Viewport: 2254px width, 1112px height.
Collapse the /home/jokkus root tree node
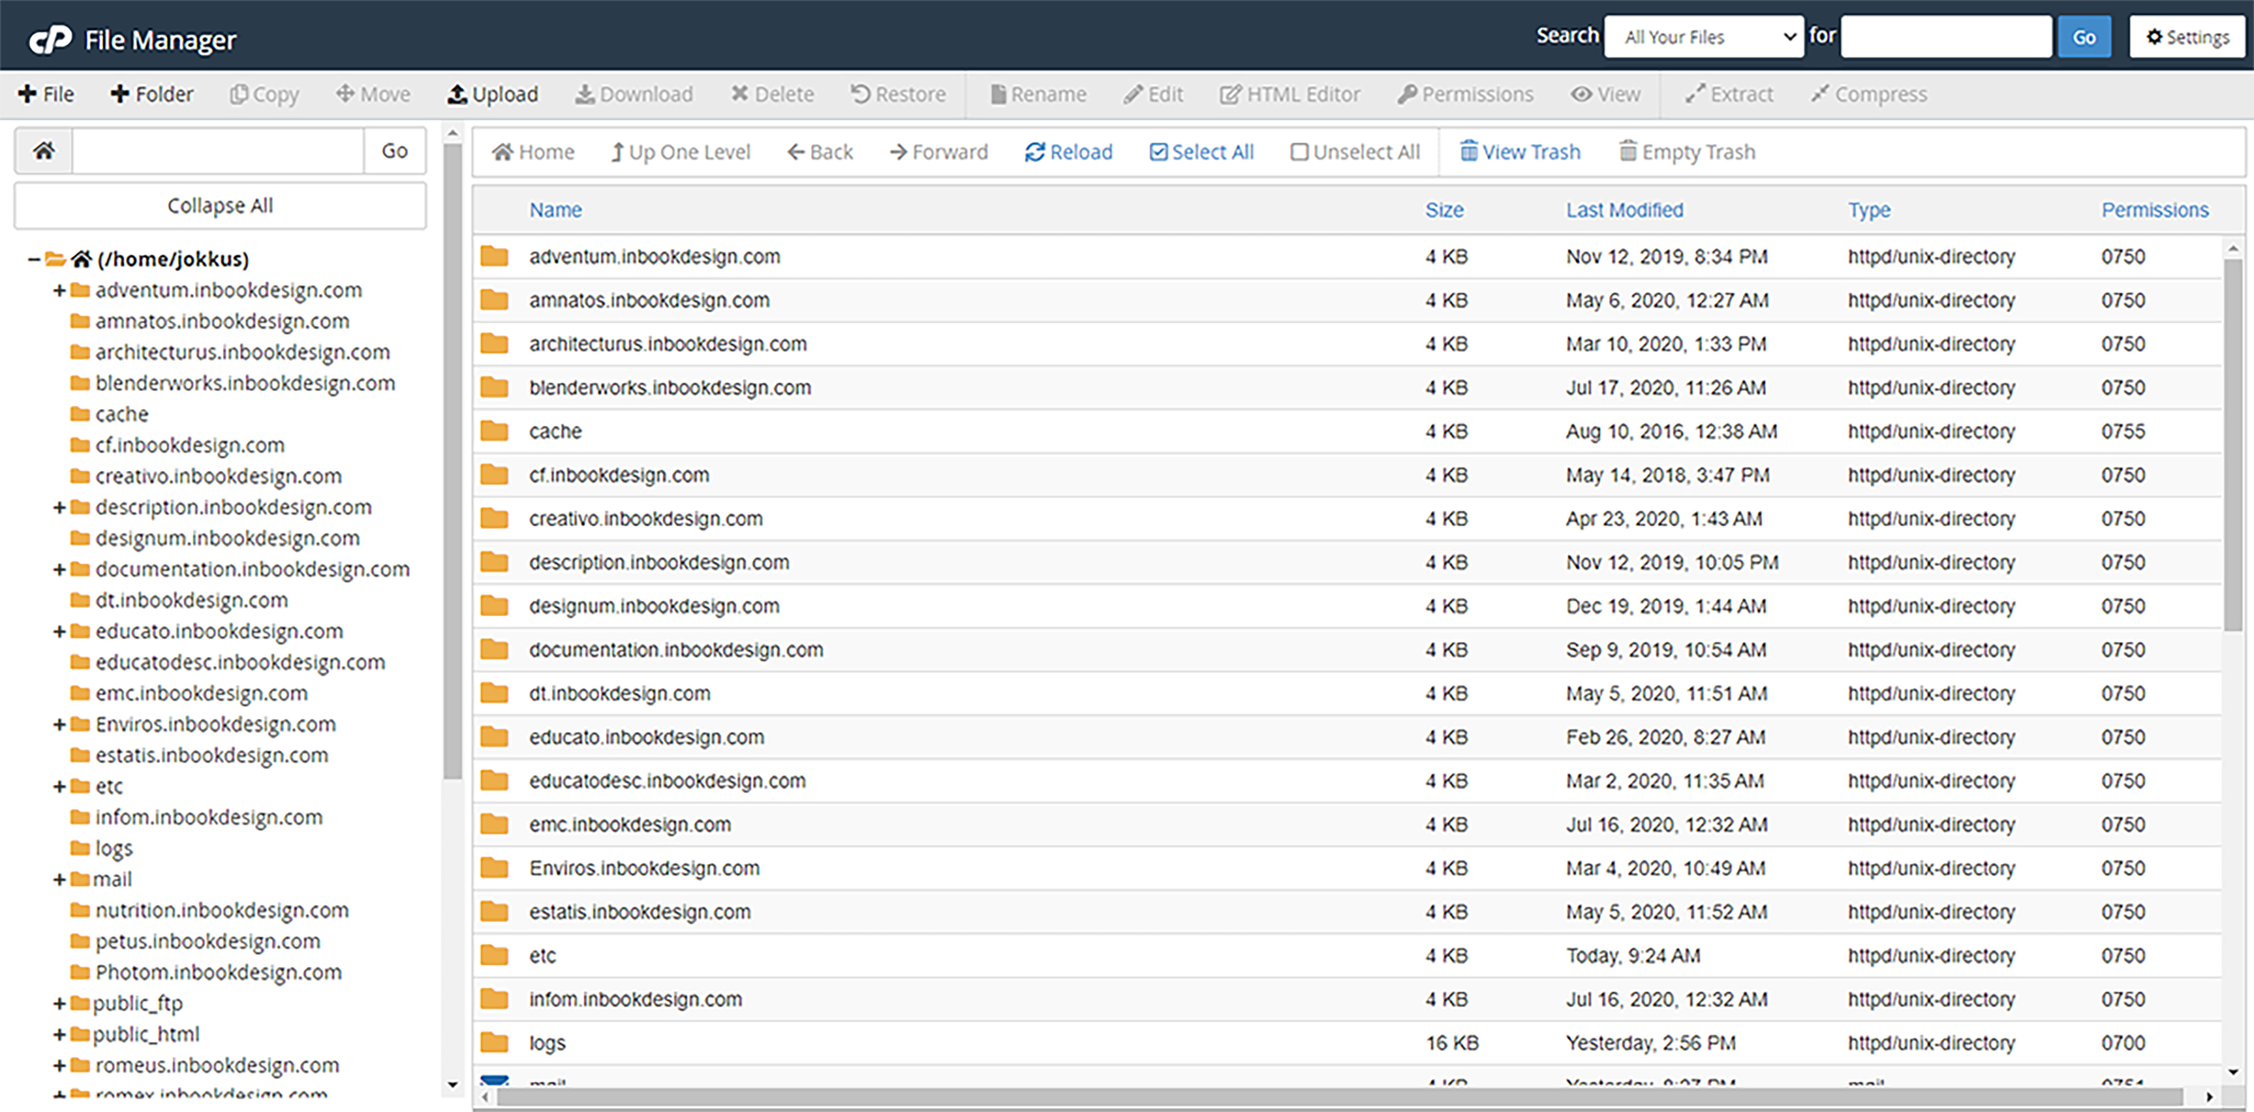click(x=33, y=259)
